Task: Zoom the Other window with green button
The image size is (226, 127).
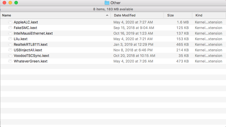Action: click(x=16, y=3)
